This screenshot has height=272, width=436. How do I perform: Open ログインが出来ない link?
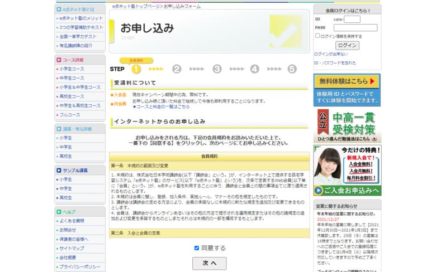[x=331, y=54]
